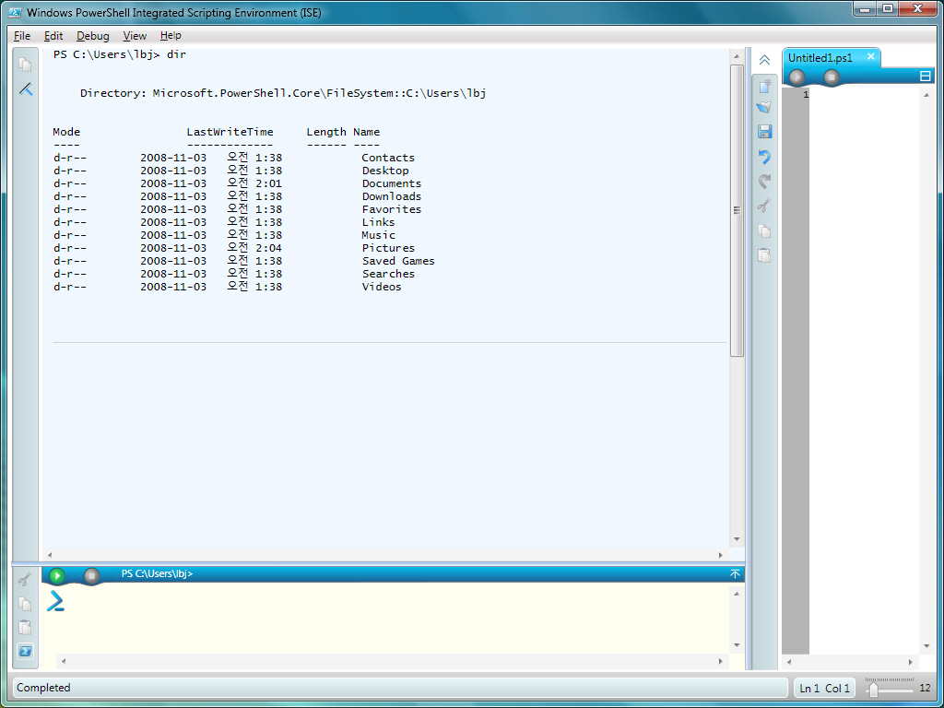Open the Edit menu
944x708 pixels.
pos(53,36)
